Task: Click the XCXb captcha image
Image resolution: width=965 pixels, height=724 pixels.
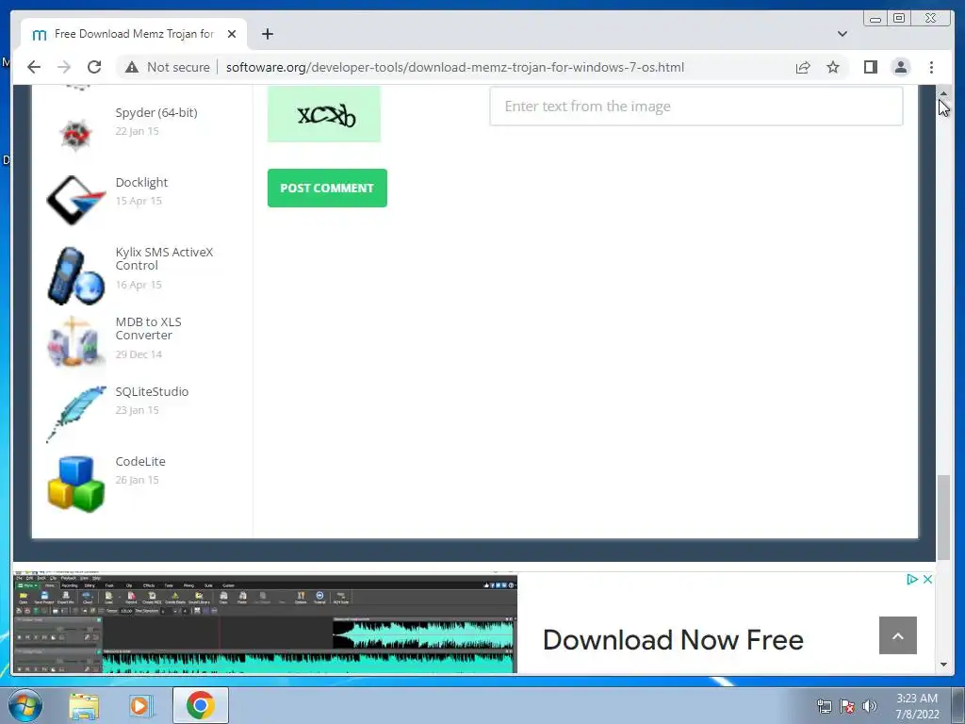Action: pyautogui.click(x=324, y=114)
